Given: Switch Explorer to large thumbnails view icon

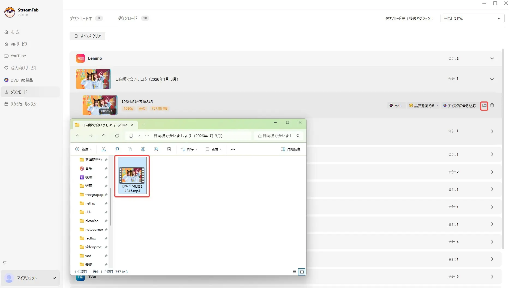Looking at the screenshot, I should point(302,272).
